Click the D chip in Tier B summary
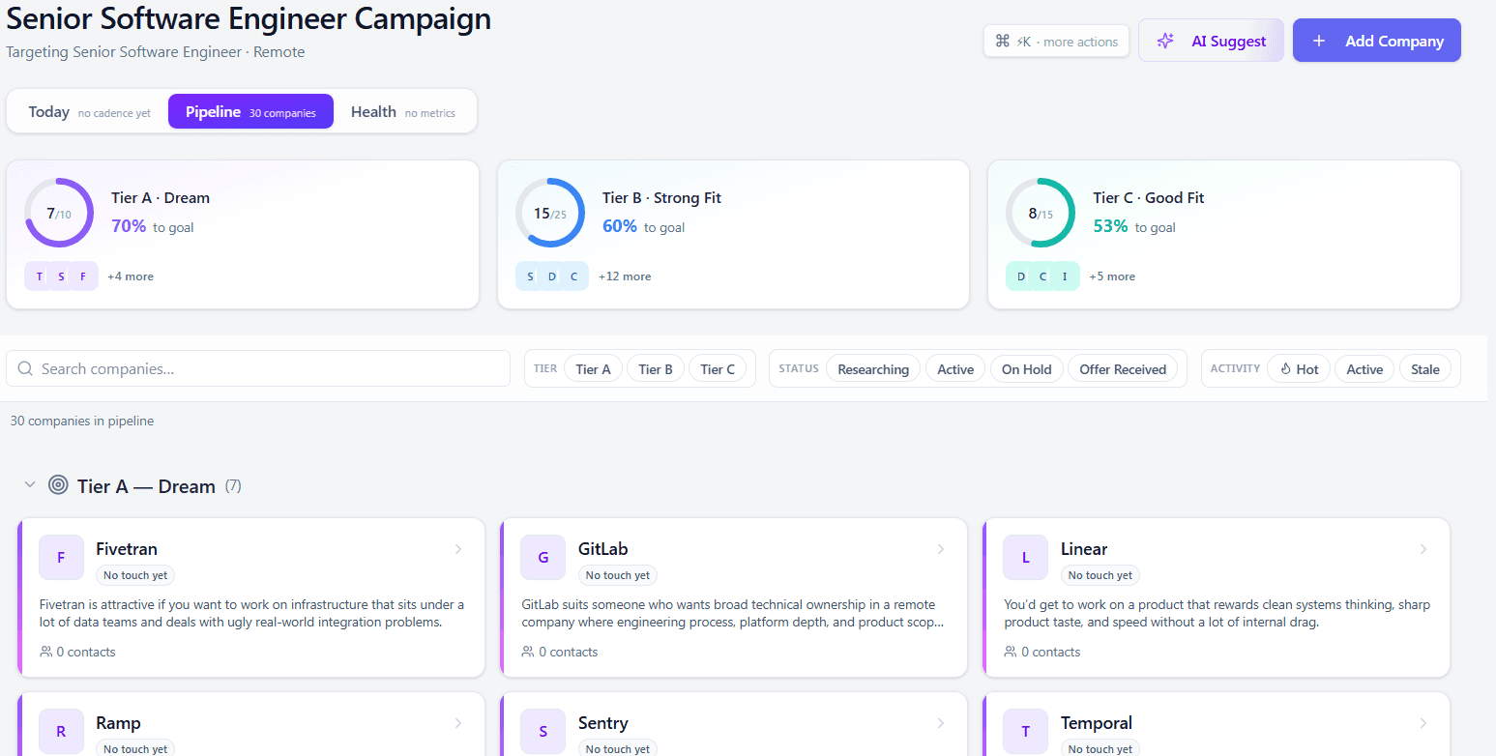This screenshot has width=1496, height=756. coord(552,276)
